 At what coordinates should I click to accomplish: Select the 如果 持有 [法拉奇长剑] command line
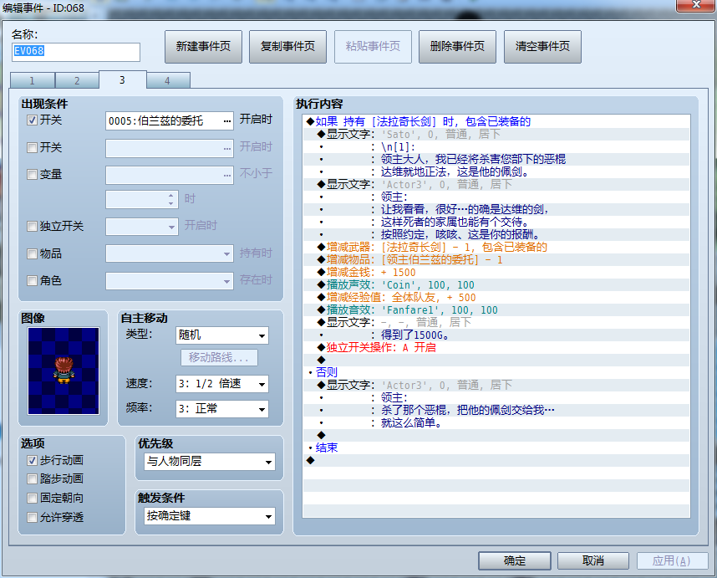click(x=496, y=122)
